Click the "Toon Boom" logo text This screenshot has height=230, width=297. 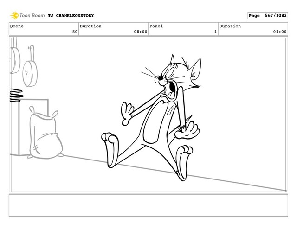32,15
